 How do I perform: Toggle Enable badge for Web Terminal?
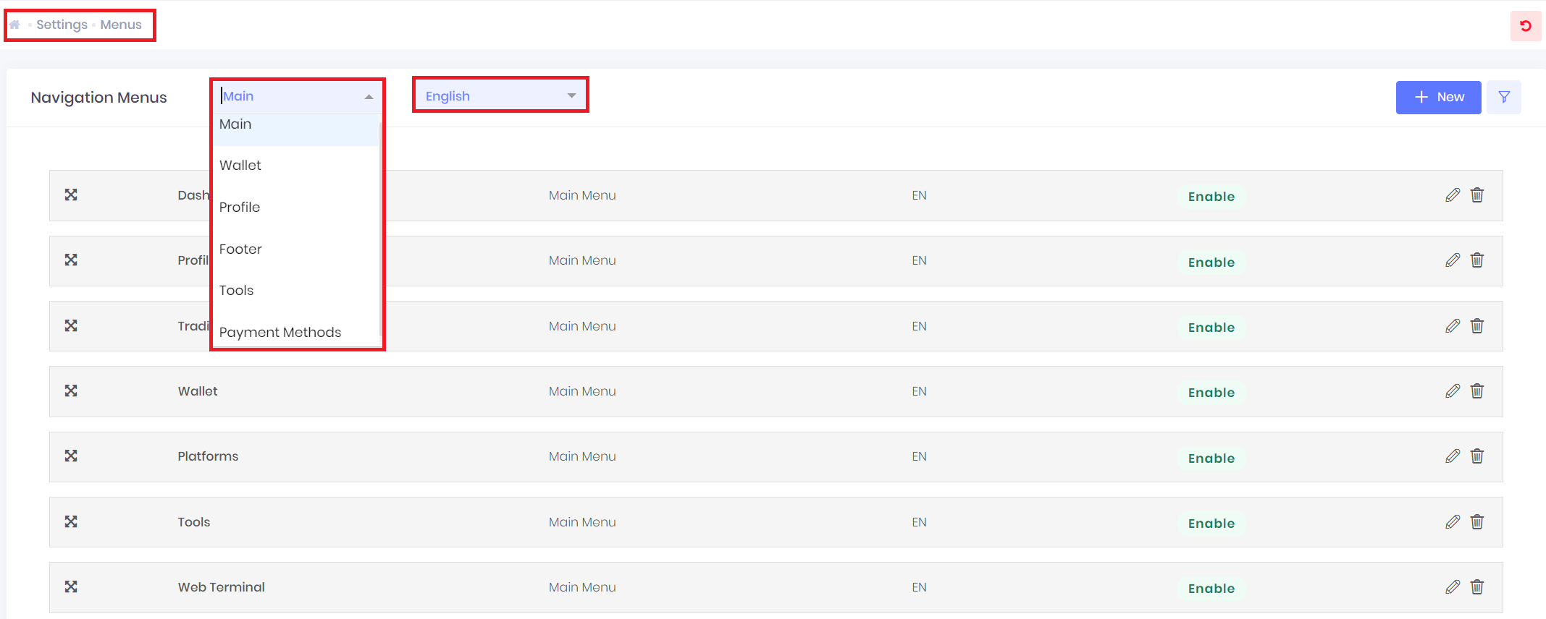[x=1211, y=589]
